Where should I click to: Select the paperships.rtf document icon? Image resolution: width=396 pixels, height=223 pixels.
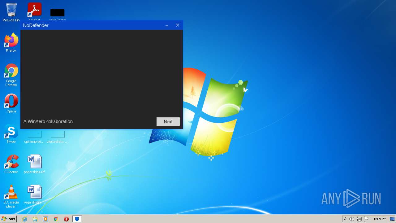(x=34, y=164)
